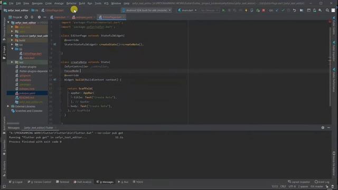
Task: Click the locate-file target icon in Project panel
Action: pyautogui.click(x=26, y=17)
